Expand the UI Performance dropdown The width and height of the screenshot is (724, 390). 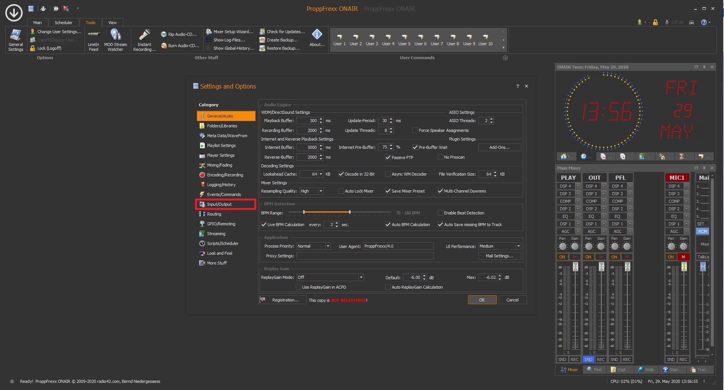tap(518, 246)
